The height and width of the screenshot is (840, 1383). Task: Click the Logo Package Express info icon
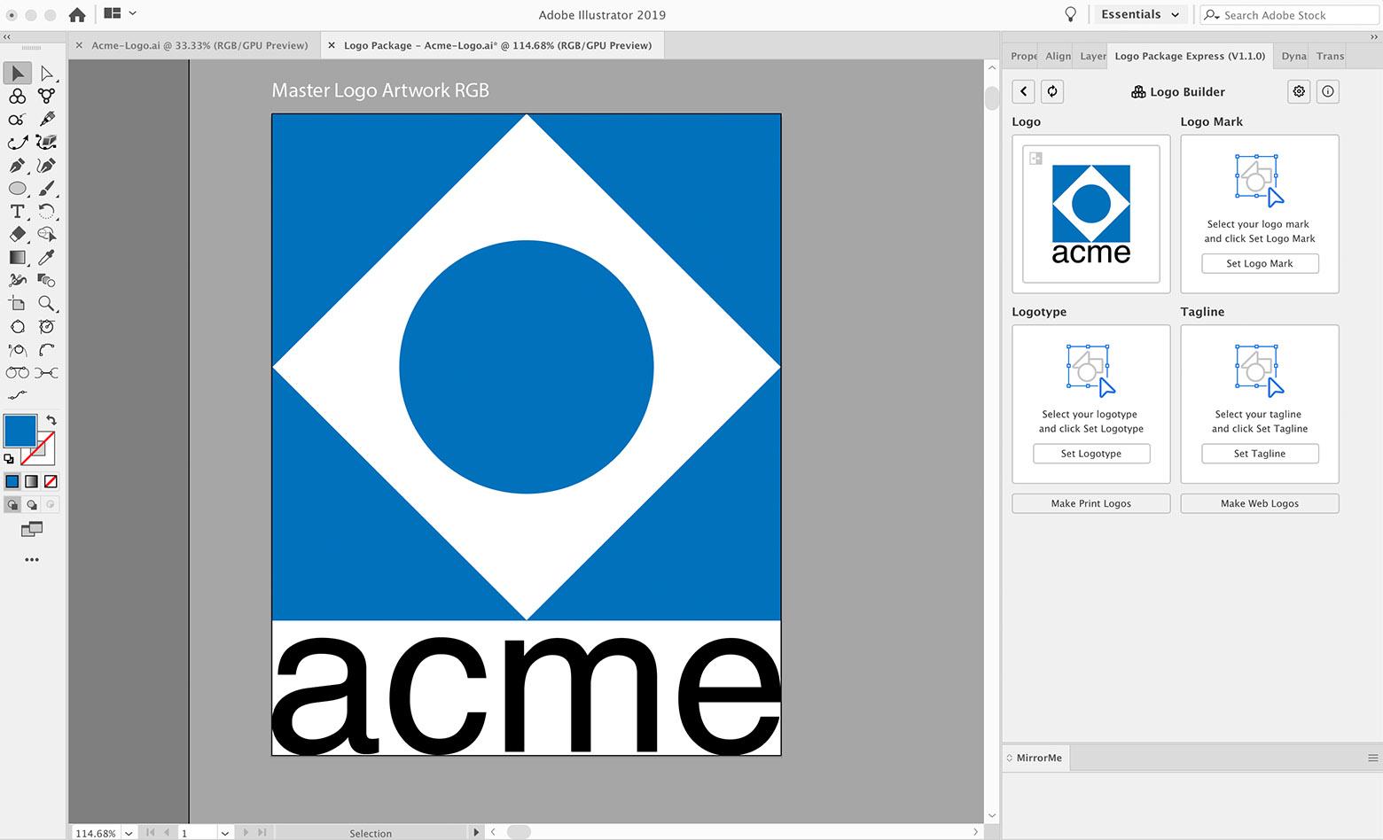coord(1327,91)
